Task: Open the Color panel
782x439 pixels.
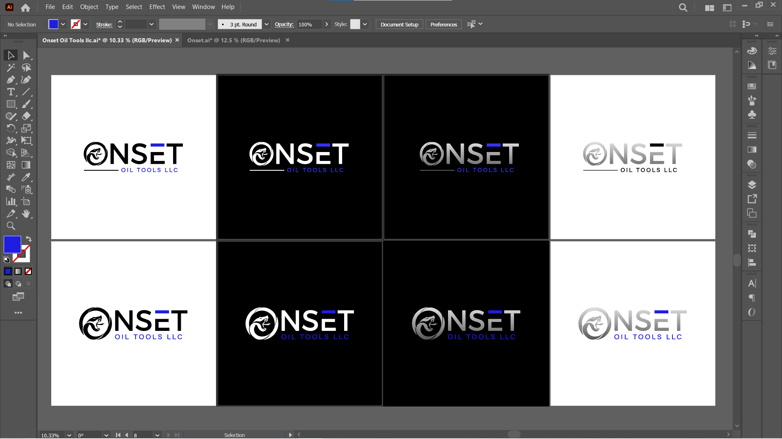Action: 752,51
